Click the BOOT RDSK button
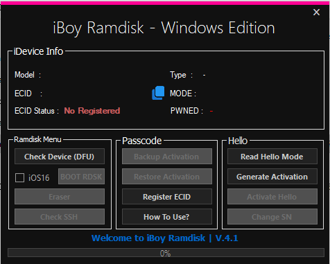 click(x=81, y=177)
